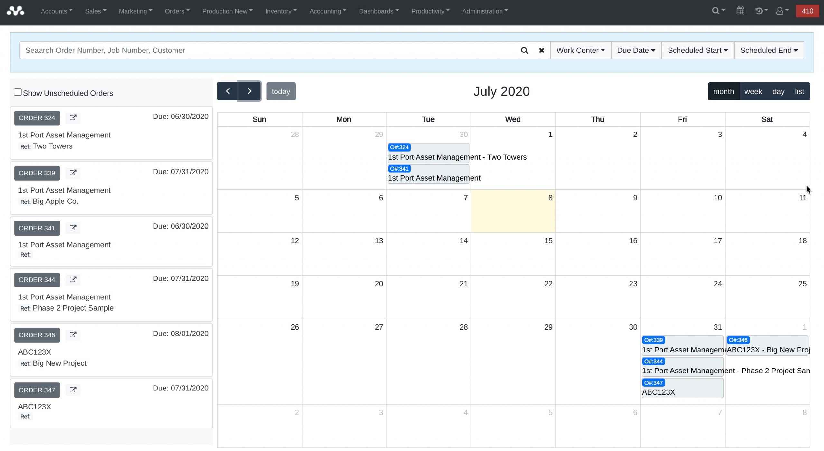Go to next month with right arrow
Image resolution: width=824 pixels, height=451 pixels.
coord(249,91)
